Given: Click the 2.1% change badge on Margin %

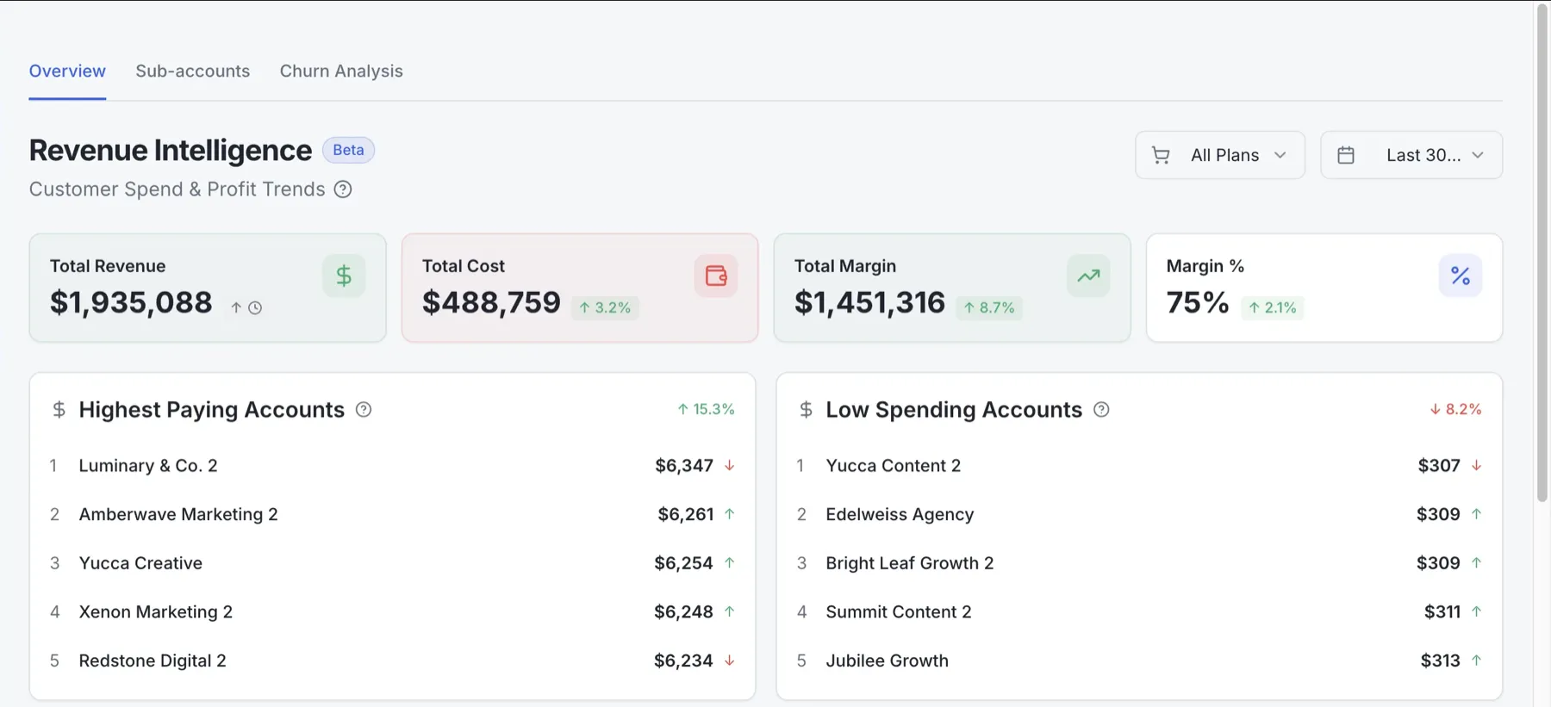Looking at the screenshot, I should pyautogui.click(x=1273, y=307).
